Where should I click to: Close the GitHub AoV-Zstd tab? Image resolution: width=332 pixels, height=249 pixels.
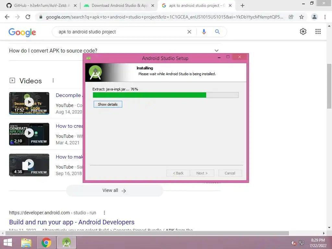75,6
